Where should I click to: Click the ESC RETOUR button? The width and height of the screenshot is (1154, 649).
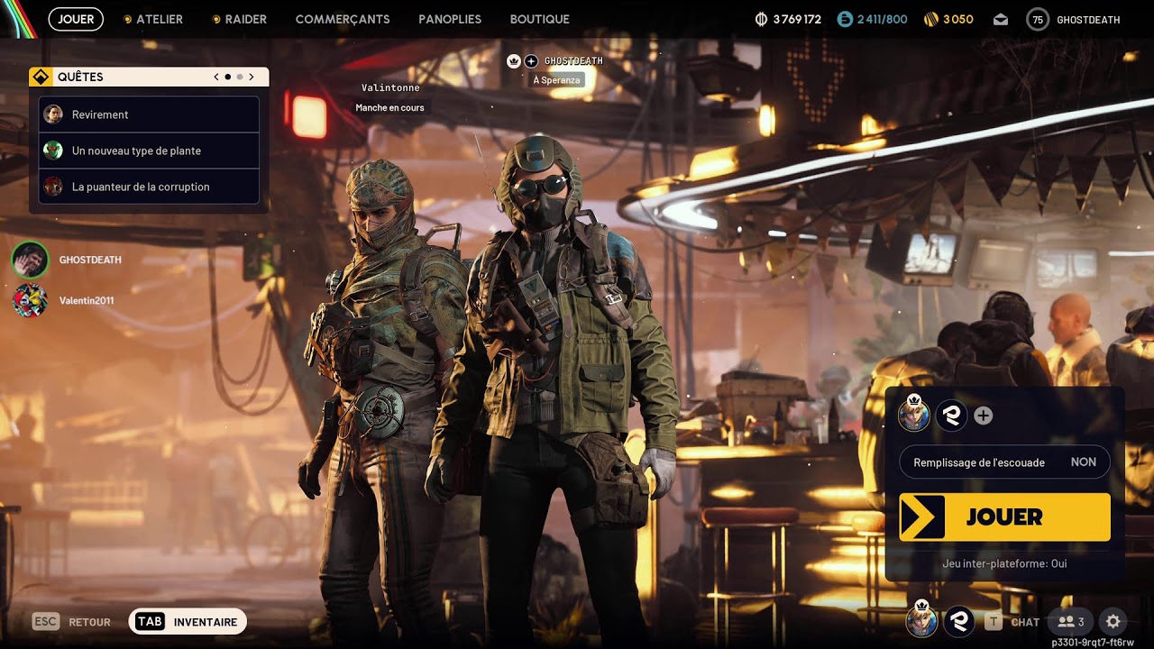click(72, 622)
